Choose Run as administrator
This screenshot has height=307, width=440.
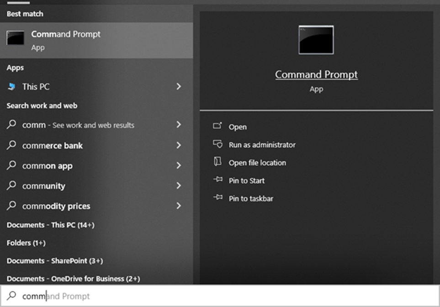click(x=262, y=145)
